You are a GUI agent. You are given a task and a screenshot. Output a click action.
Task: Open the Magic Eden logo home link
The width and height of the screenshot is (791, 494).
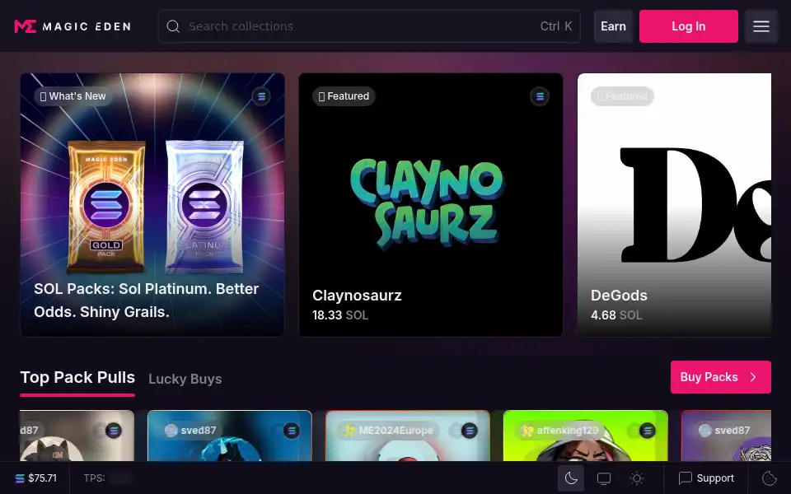point(73,26)
